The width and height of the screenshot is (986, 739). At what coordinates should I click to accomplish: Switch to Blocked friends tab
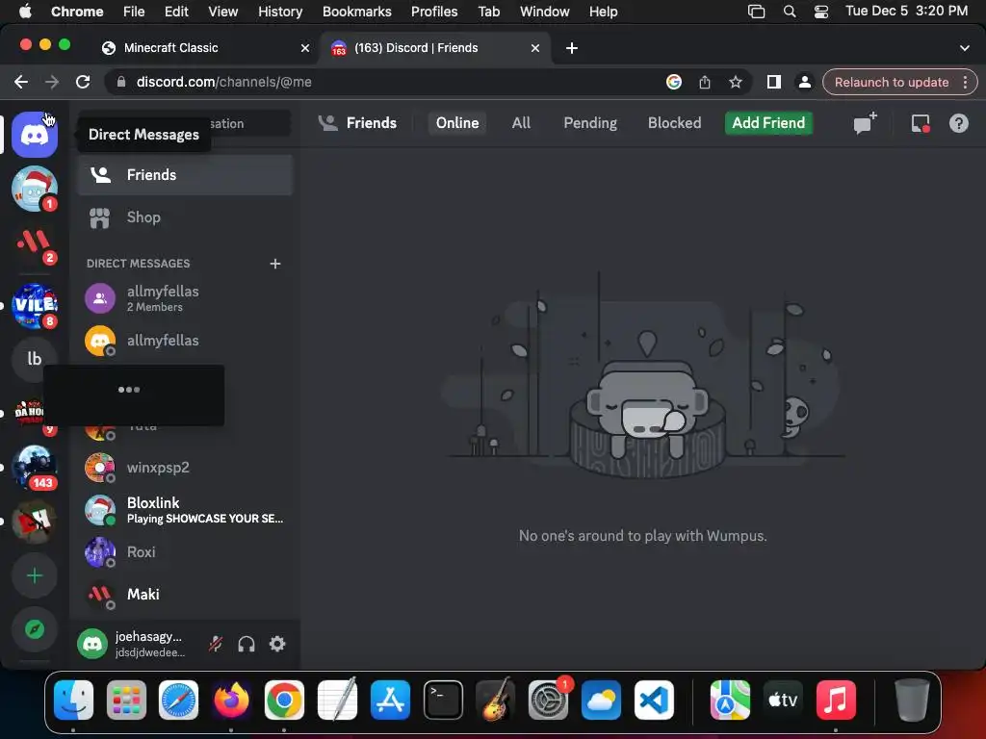coord(674,123)
